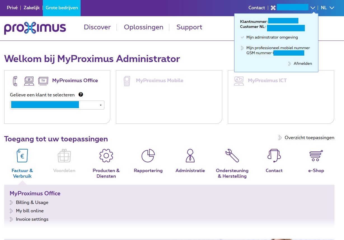The width and height of the screenshot is (344, 240).
Task: Open the Rapportering pie chart icon
Action: (148, 156)
